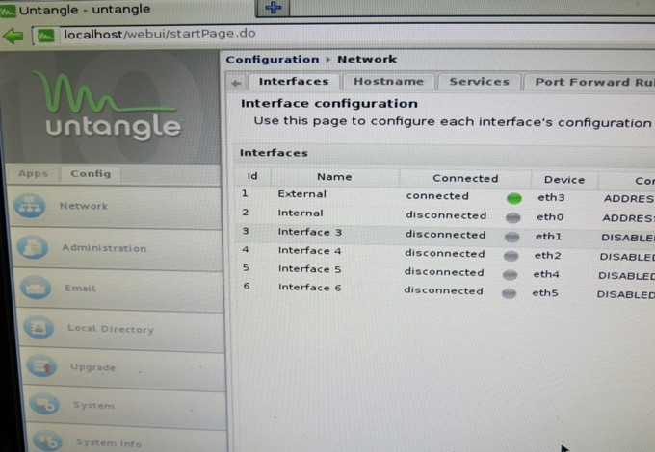Click the Configuration breadcrumb link
Viewport: 655px width, 452px height.
(x=273, y=60)
